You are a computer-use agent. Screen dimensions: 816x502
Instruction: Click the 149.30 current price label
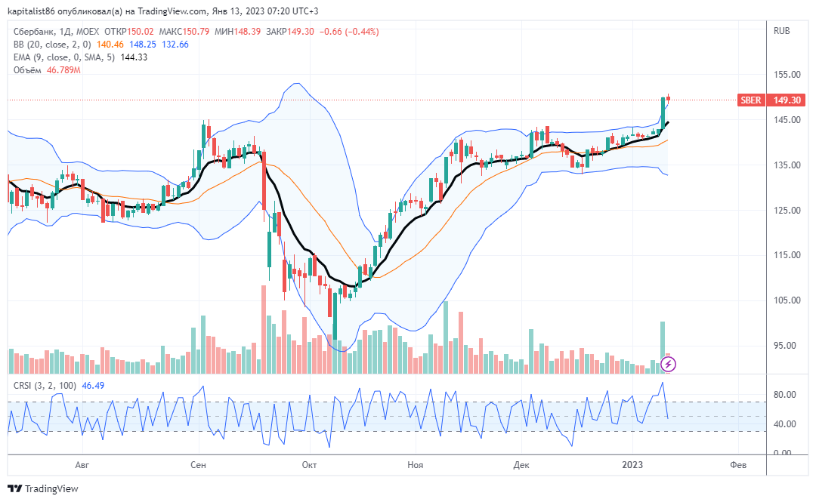coord(787,100)
